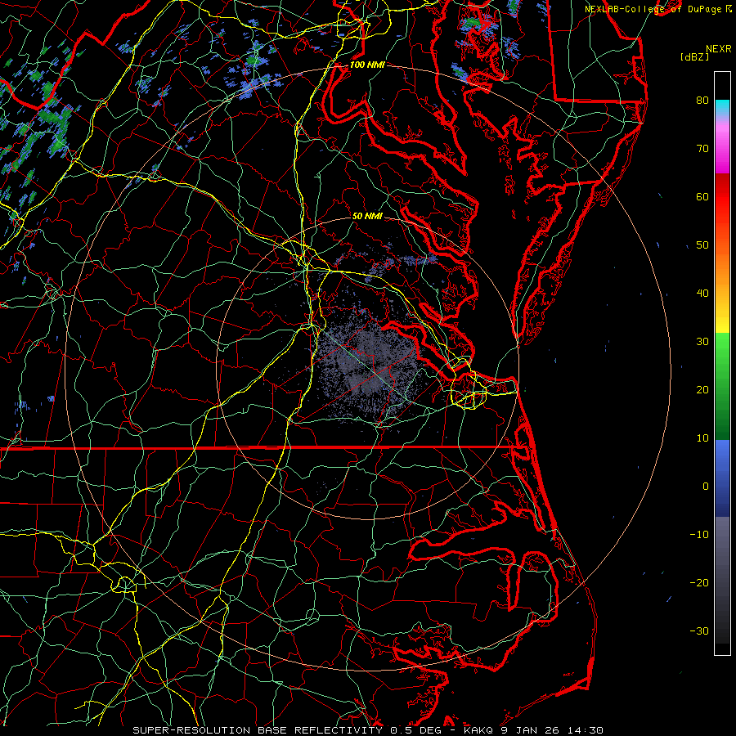The width and height of the screenshot is (736, 736).
Task: Click the 50 value on dBZ scale
Action: [x=702, y=245]
